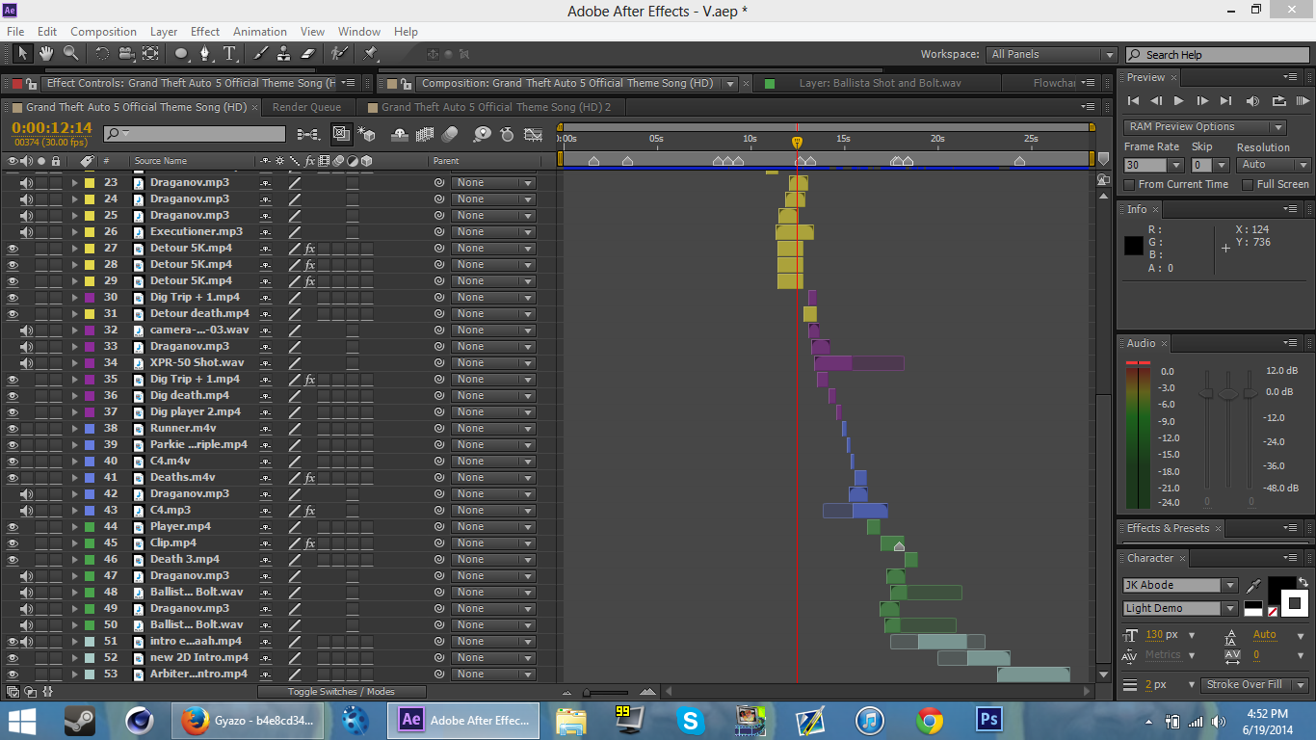Click the eyedropper in Character panel
1316x740 pixels.
(x=1253, y=586)
